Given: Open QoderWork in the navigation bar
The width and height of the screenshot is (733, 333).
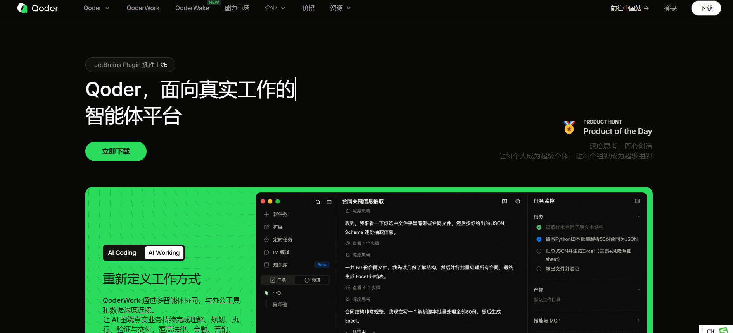Looking at the screenshot, I should (x=143, y=8).
